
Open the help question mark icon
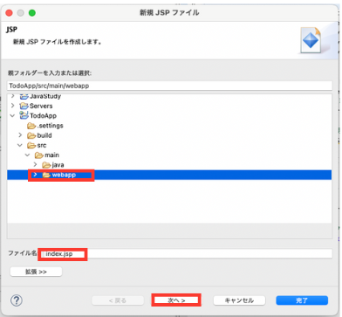pyautogui.click(x=17, y=300)
